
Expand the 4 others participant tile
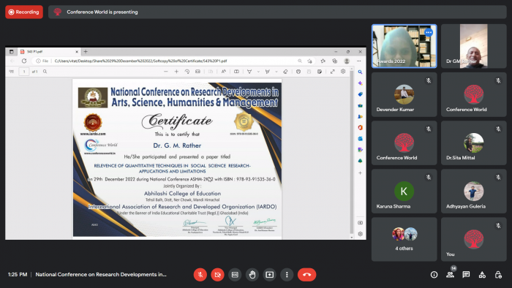pos(404,239)
